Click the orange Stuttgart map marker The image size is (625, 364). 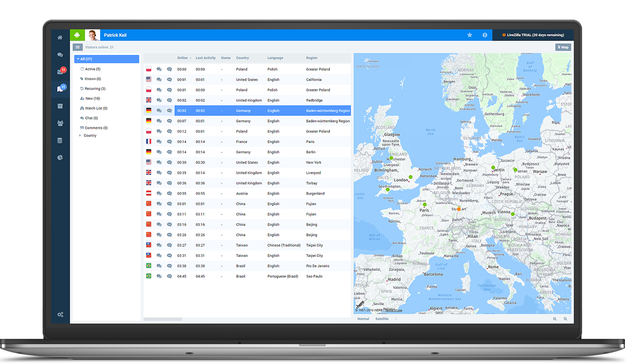(459, 209)
